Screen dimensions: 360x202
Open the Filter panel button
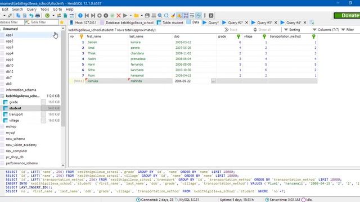pyautogui.click(x=348, y=30)
